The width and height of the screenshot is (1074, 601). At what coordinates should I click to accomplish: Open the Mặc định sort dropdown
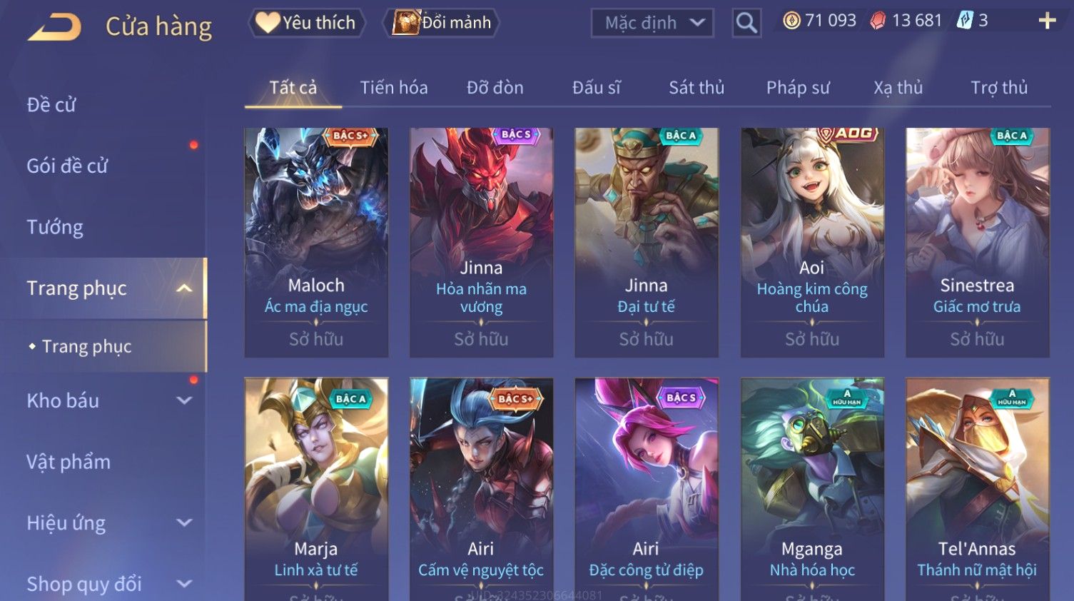652,23
